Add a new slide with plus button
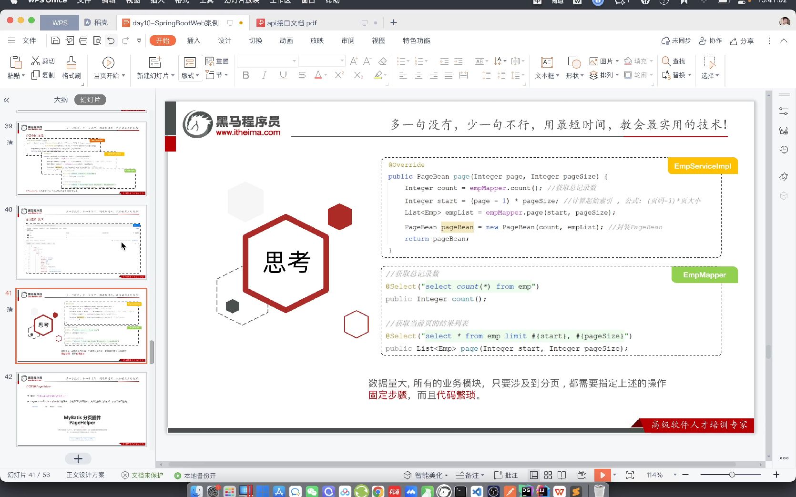The image size is (796, 497). click(x=78, y=458)
